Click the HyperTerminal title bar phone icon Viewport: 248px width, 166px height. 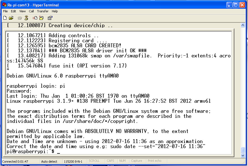4,5
